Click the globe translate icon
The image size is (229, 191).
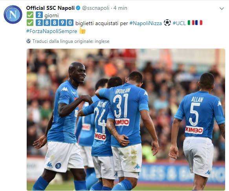tap(29, 41)
